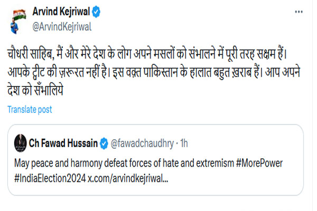Open the Ch Fawad Hussain name link
Screen dimensions: 317x211
[x=66, y=143]
